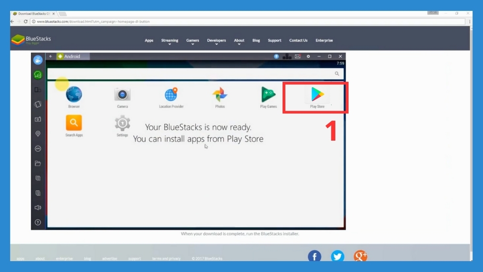This screenshot has height=272, width=483.
Task: Select the Download BlueStacks browser tab
Action: click(x=33, y=14)
